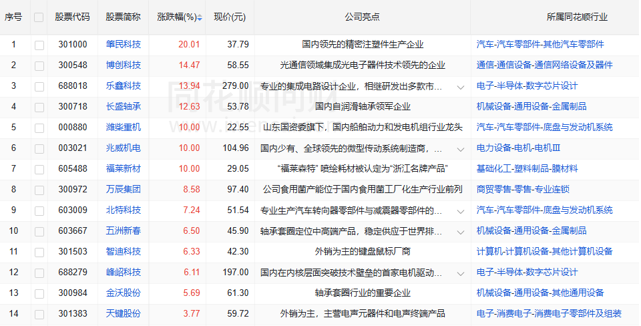Check the box for row 肇民科技

tap(39, 45)
